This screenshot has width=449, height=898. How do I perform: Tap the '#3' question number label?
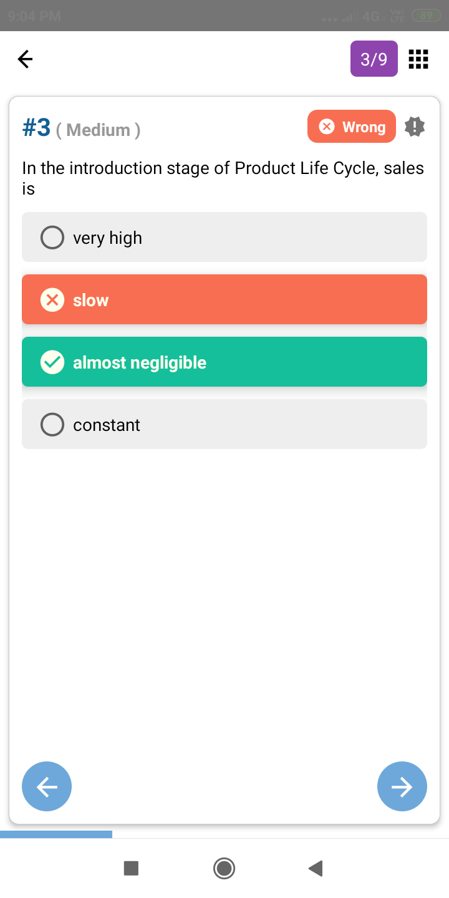click(36, 128)
